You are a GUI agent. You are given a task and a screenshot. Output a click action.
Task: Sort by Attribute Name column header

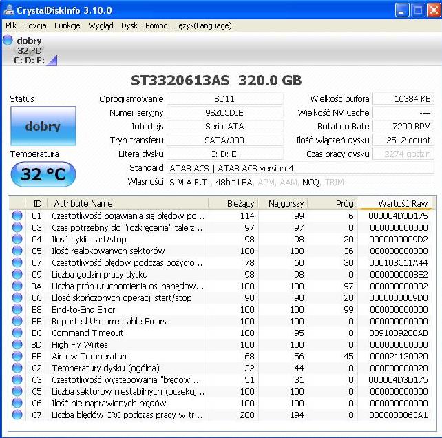click(128, 203)
